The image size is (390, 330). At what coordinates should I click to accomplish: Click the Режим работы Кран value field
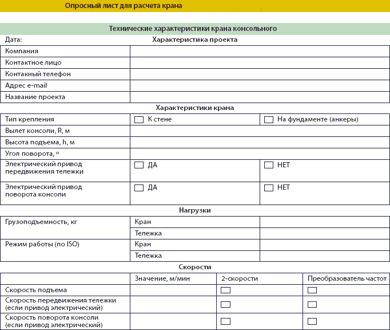click(325, 245)
